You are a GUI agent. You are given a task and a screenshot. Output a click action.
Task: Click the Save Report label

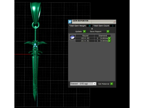(95, 31)
